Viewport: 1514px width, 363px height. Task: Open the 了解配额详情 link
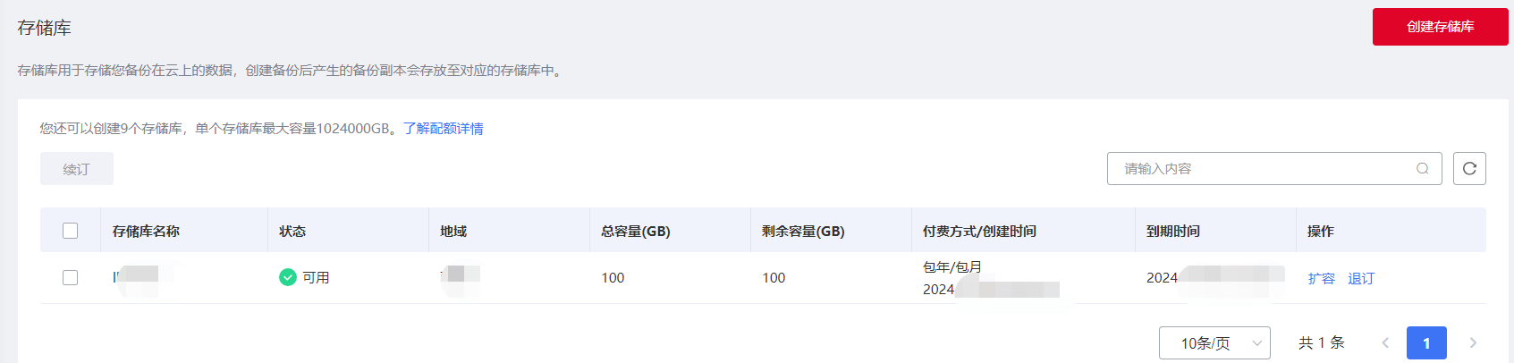coord(443,129)
